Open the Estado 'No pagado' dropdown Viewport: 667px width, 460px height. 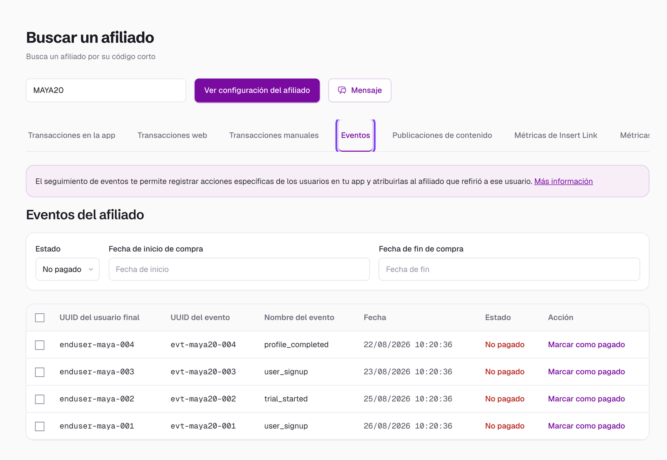click(x=68, y=269)
